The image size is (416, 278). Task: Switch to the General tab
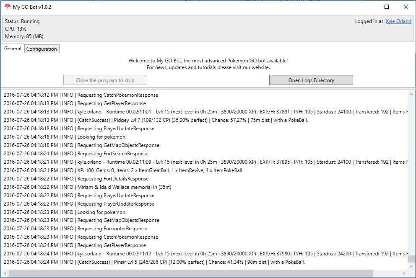13,49
